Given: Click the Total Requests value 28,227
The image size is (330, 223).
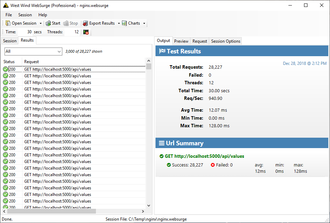Looking at the screenshot, I should pos(215,67).
